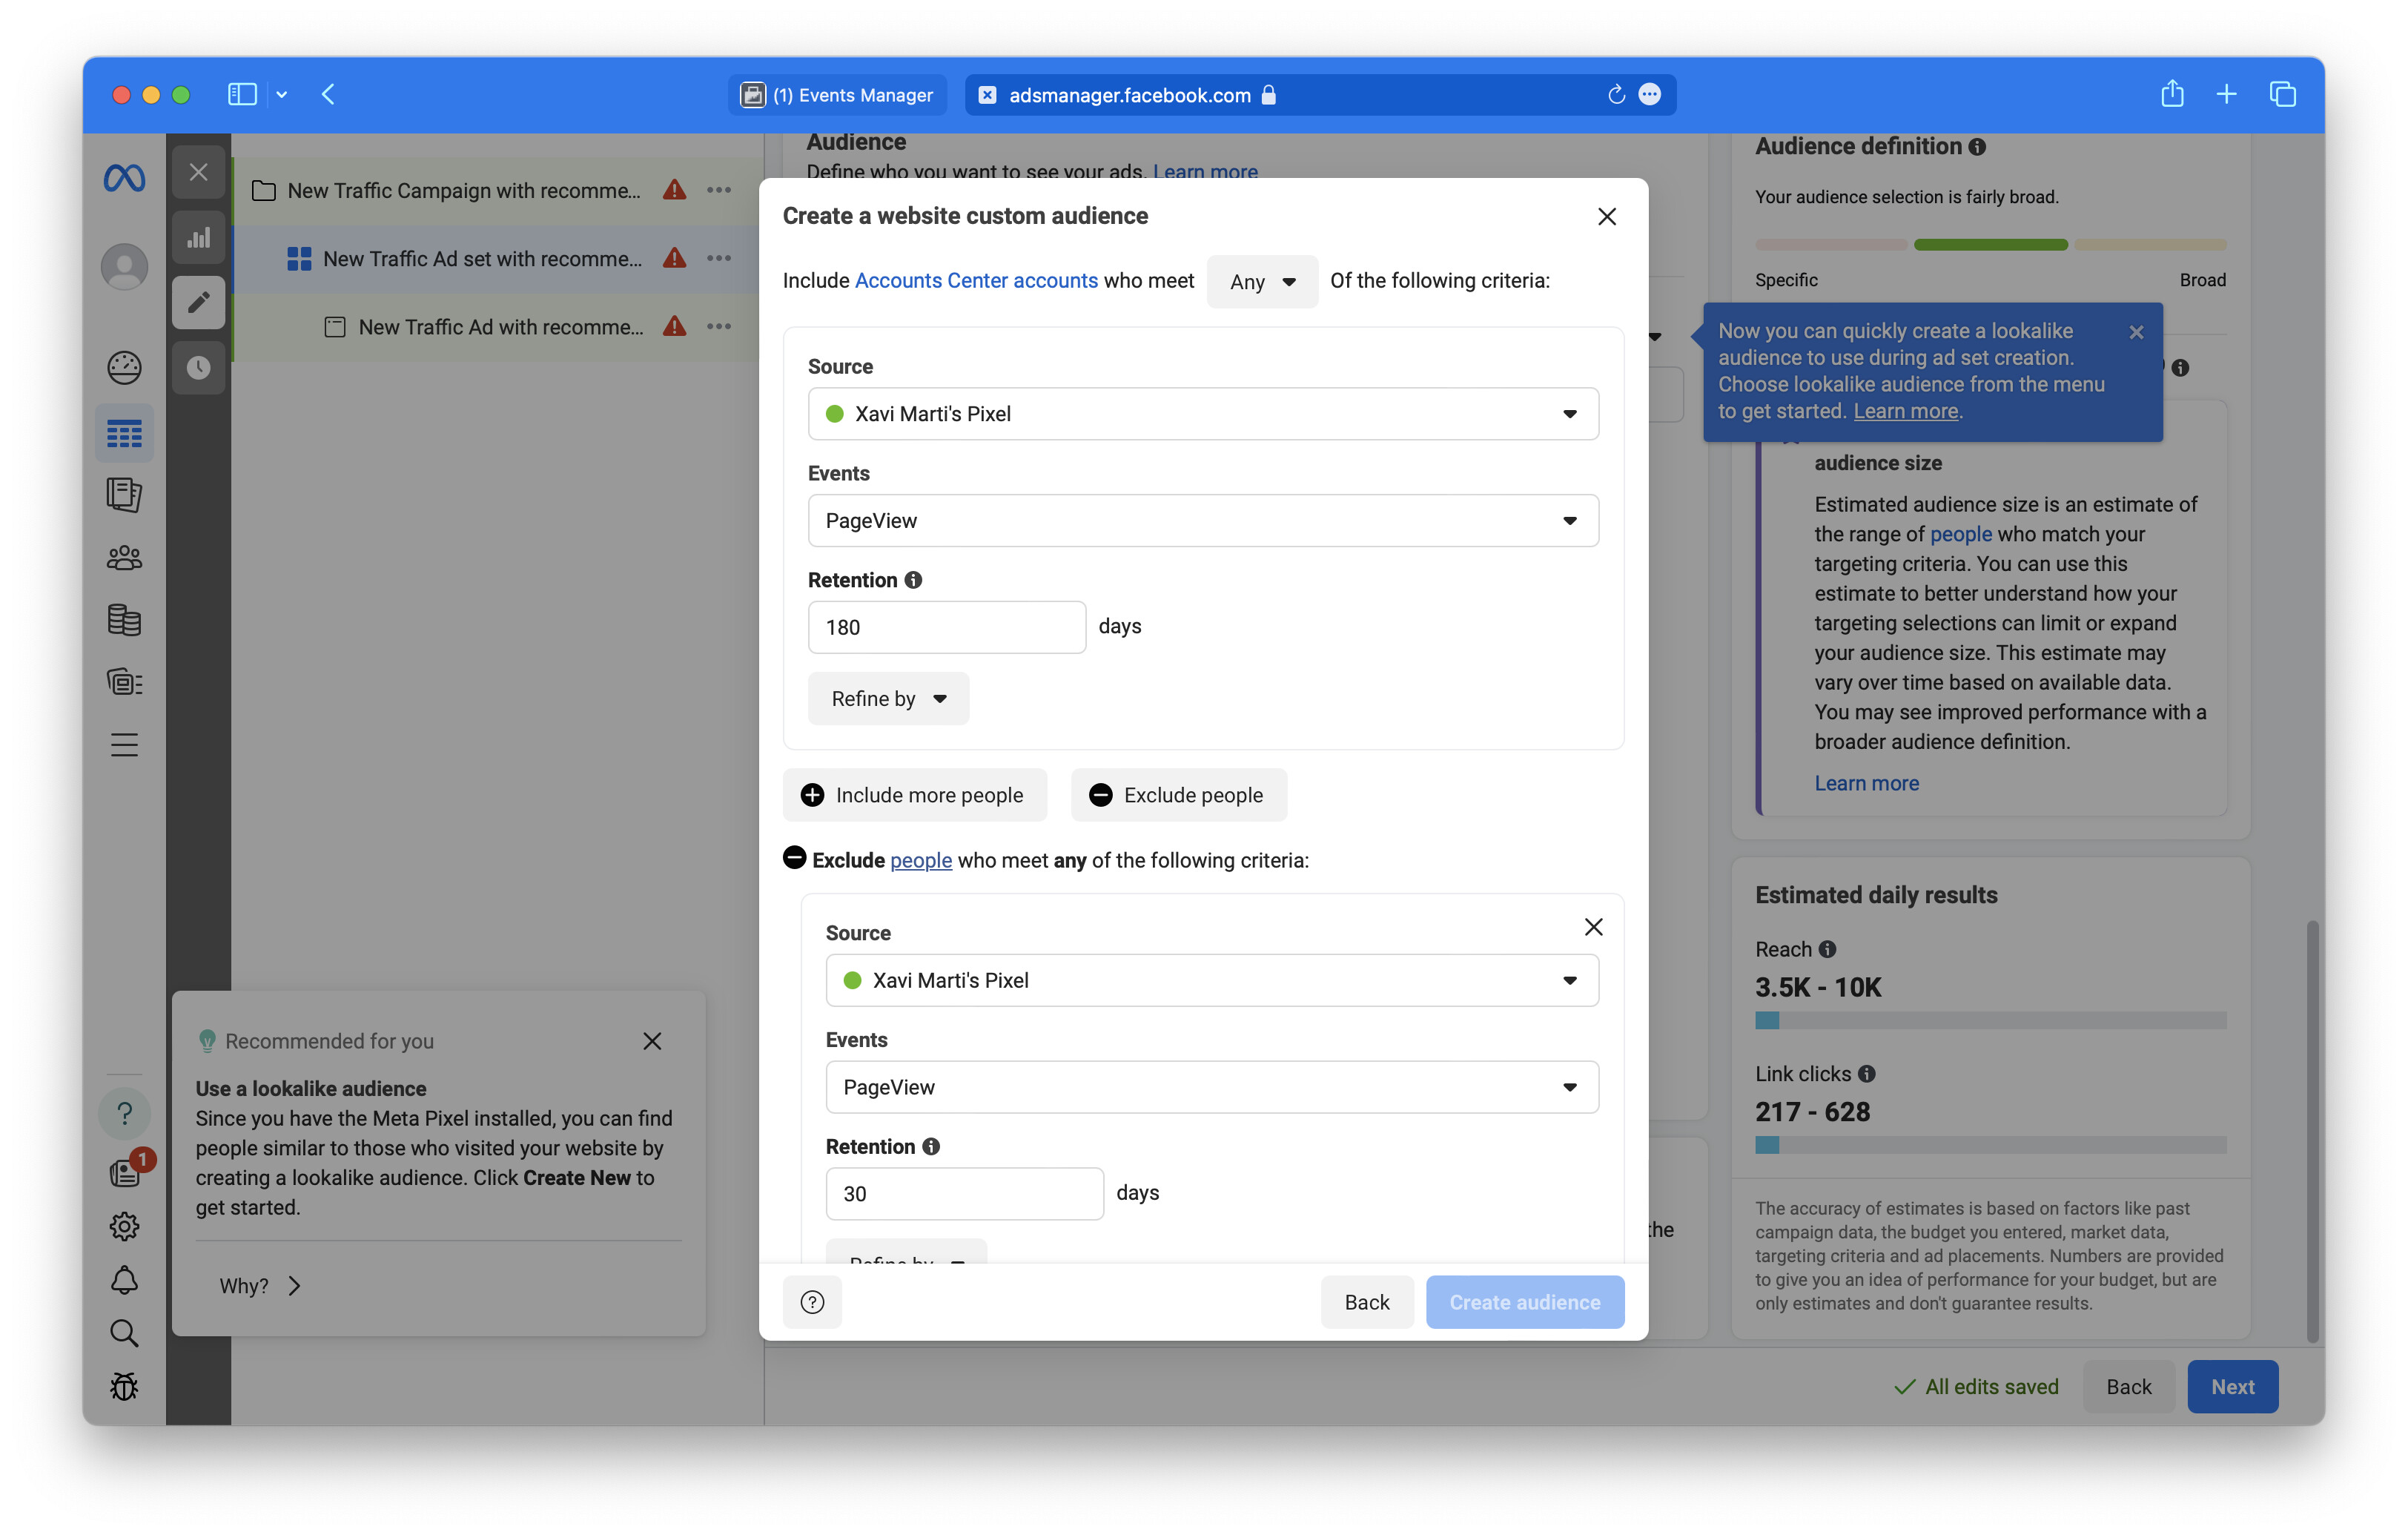Expand the Refine by dropdown
Image resolution: width=2408 pixels, height=1535 pixels.
pos(887,698)
